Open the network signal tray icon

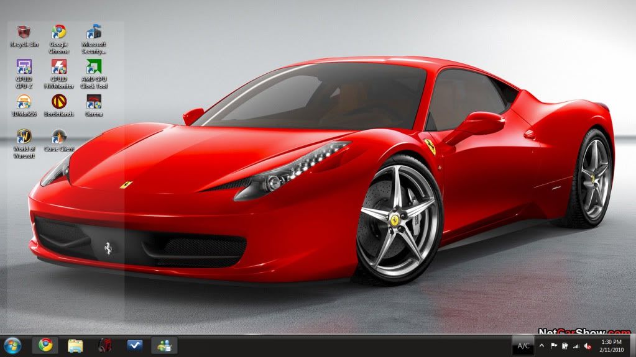tap(576, 346)
